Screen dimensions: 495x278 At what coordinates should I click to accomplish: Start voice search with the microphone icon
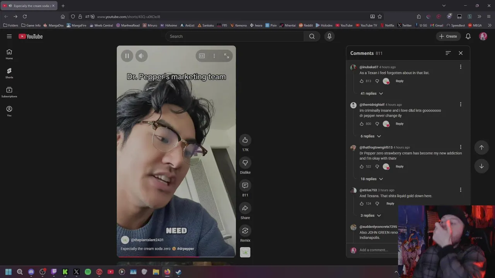tap(329, 36)
